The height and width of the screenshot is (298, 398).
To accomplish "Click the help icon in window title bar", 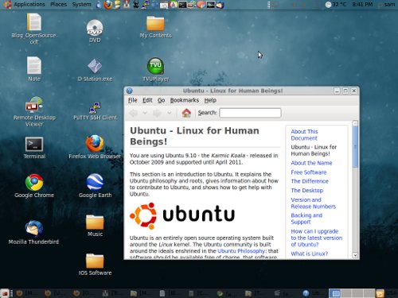I will coord(130,91).
